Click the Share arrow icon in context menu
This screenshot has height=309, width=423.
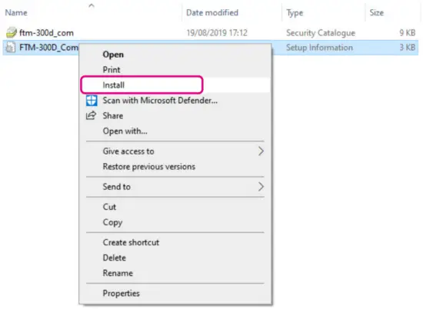point(91,115)
